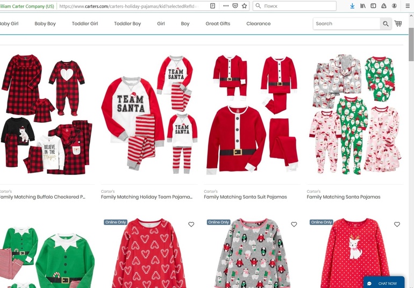The height and width of the screenshot is (288, 414).
Task: Click the Chat Now button
Action: [383, 283]
